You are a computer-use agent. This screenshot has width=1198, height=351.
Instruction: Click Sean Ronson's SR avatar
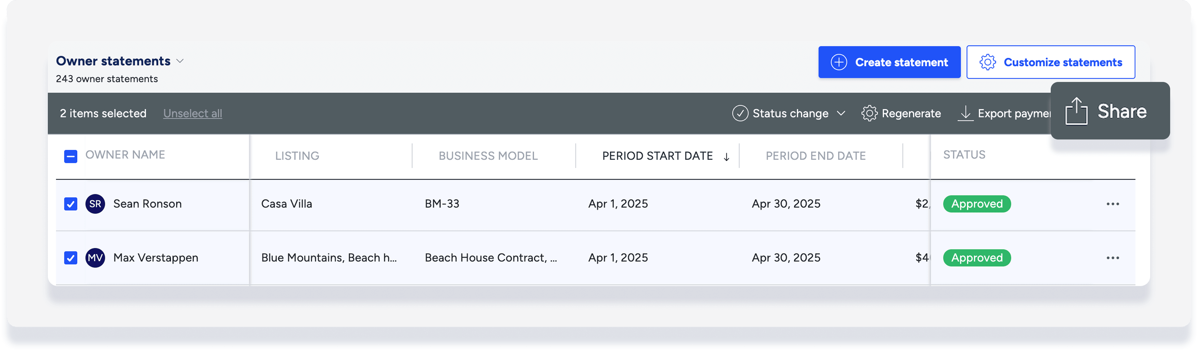(x=95, y=204)
